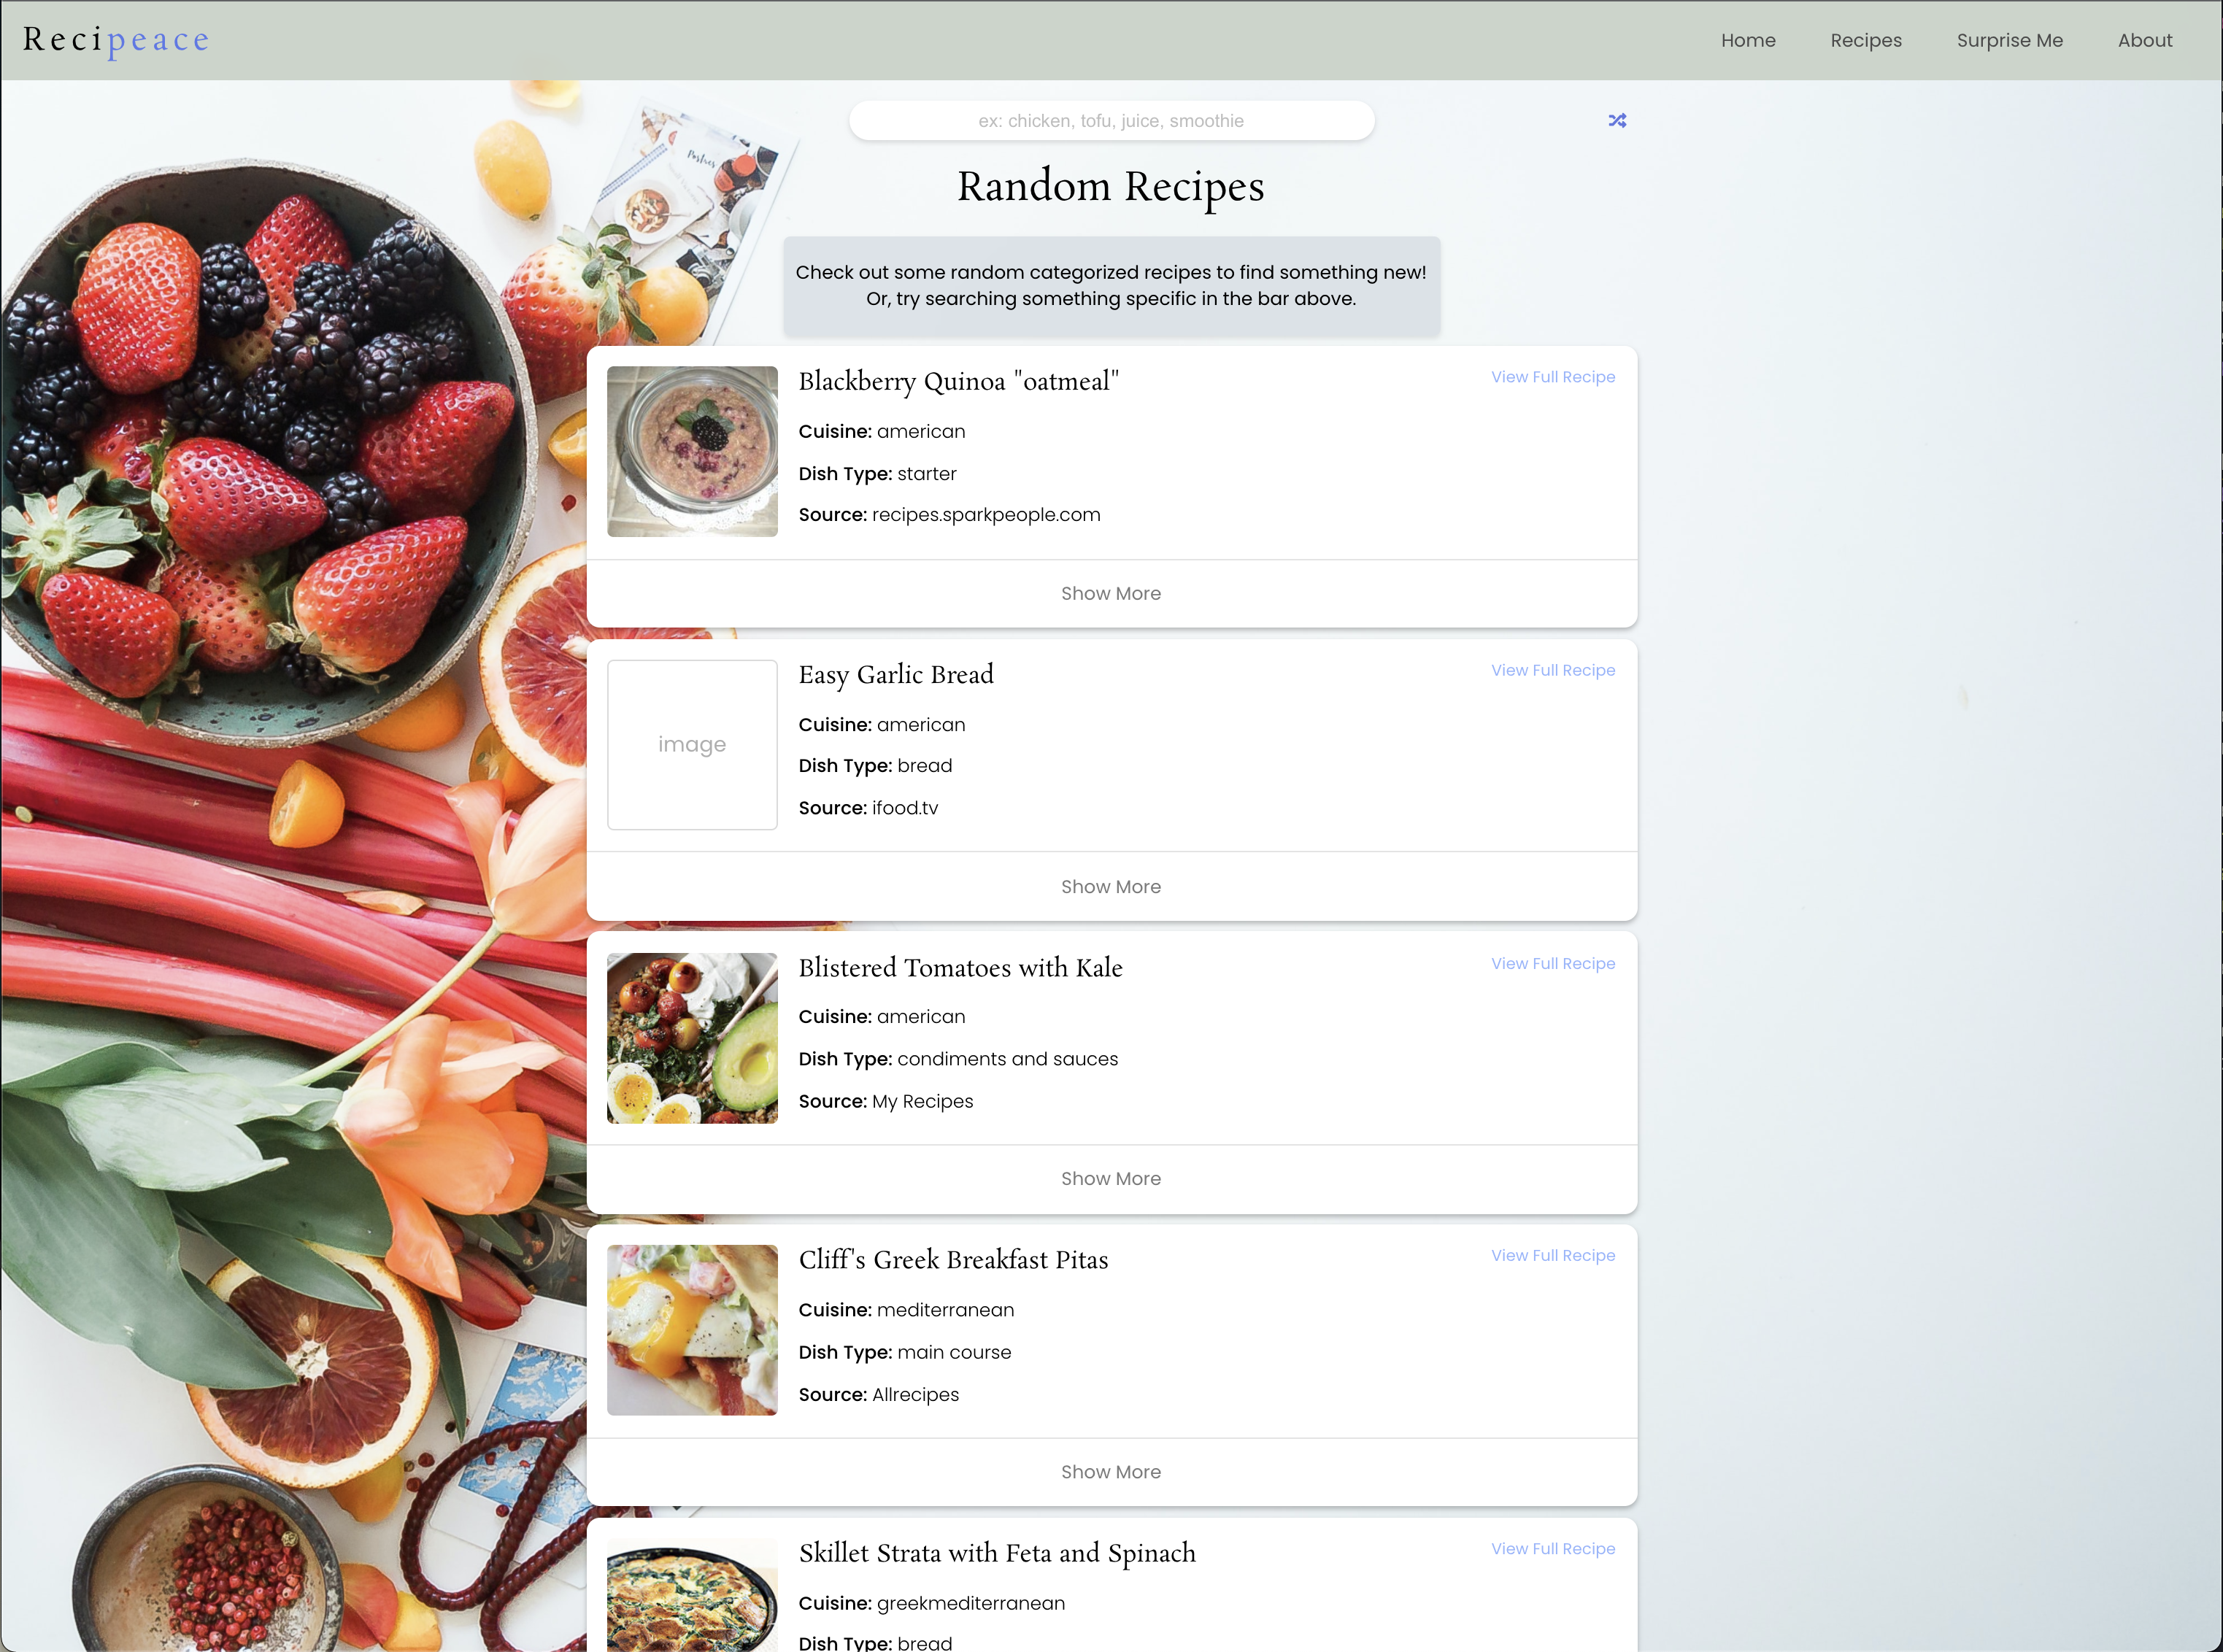Click the Blackberry Quinoa "oatmeal" title

point(958,381)
